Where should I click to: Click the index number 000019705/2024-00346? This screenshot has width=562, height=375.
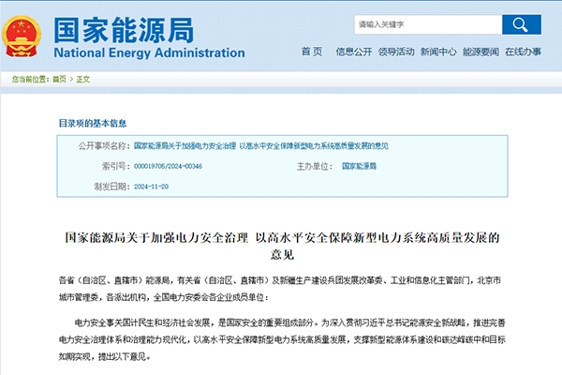pyautogui.click(x=168, y=166)
